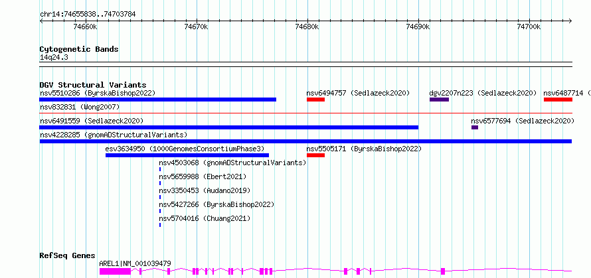The image size is (591, 278).
Task: Select the purple bar under dgv2207n223
Action: pyautogui.click(x=439, y=100)
